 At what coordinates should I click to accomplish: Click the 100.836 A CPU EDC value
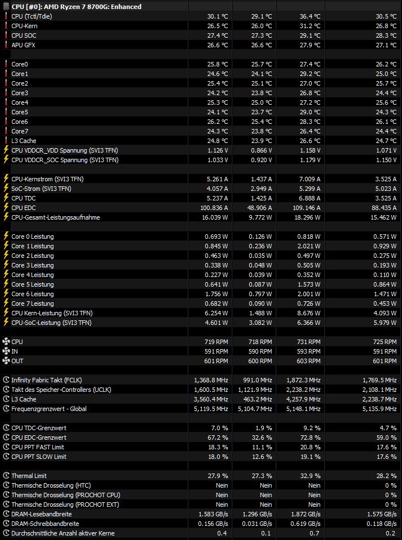214,208
